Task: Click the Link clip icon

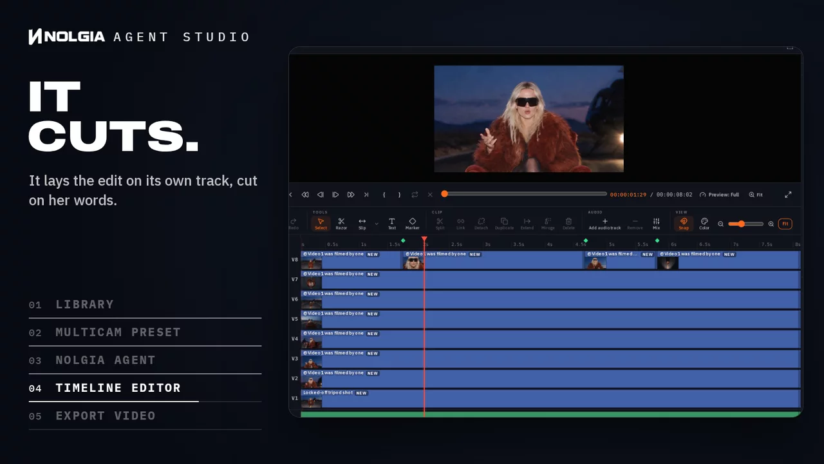Action: click(x=460, y=223)
